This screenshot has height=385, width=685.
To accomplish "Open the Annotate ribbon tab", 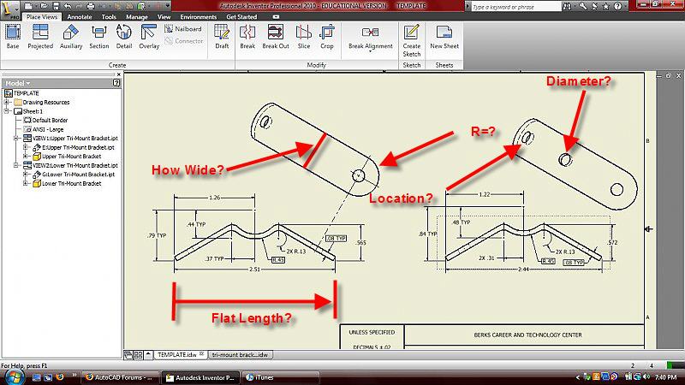I will (80, 17).
